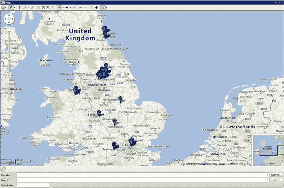284x188 pixels.
Task: Click the 'Isle of Man' label
Action: coord(44,60)
